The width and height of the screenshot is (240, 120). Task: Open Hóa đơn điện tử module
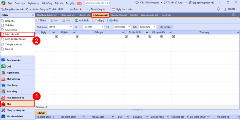click(x=15, y=98)
